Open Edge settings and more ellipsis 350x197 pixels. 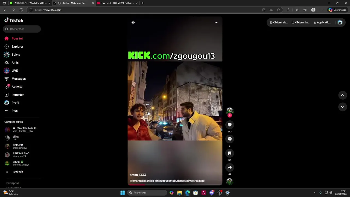click(322, 10)
